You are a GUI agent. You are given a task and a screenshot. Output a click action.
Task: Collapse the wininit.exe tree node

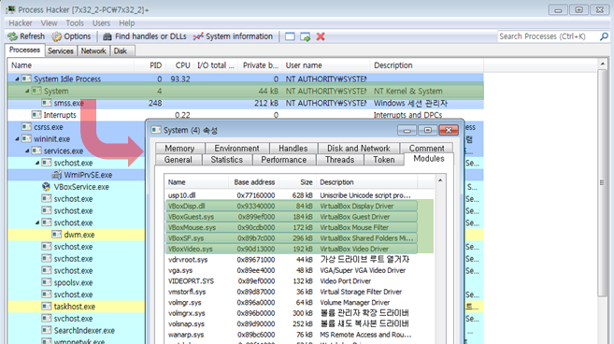(x=17, y=139)
